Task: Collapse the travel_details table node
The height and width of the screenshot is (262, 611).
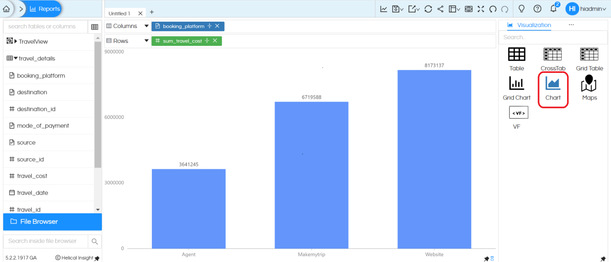Action: [15, 58]
